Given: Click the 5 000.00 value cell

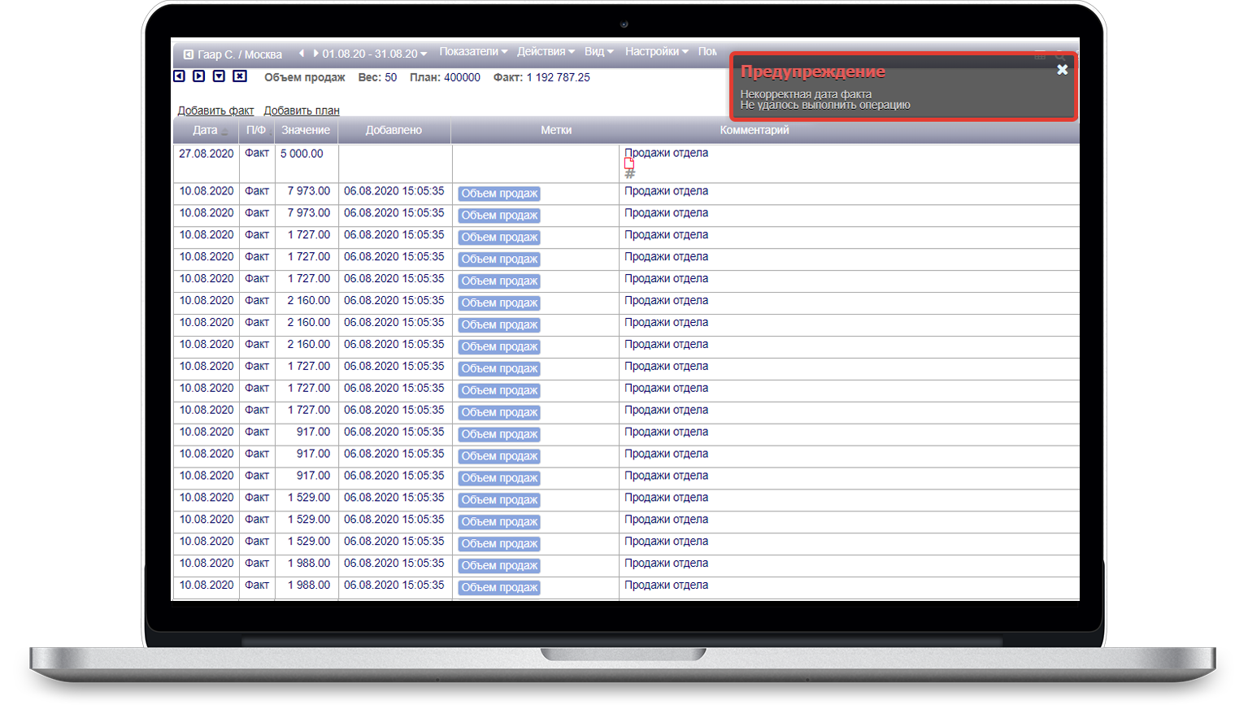Looking at the screenshot, I should click(x=302, y=154).
